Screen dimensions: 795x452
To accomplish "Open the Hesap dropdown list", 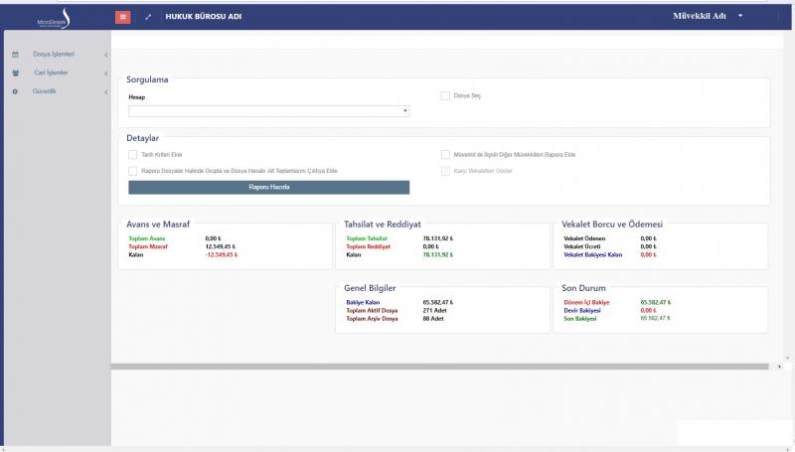I will click(x=268, y=111).
